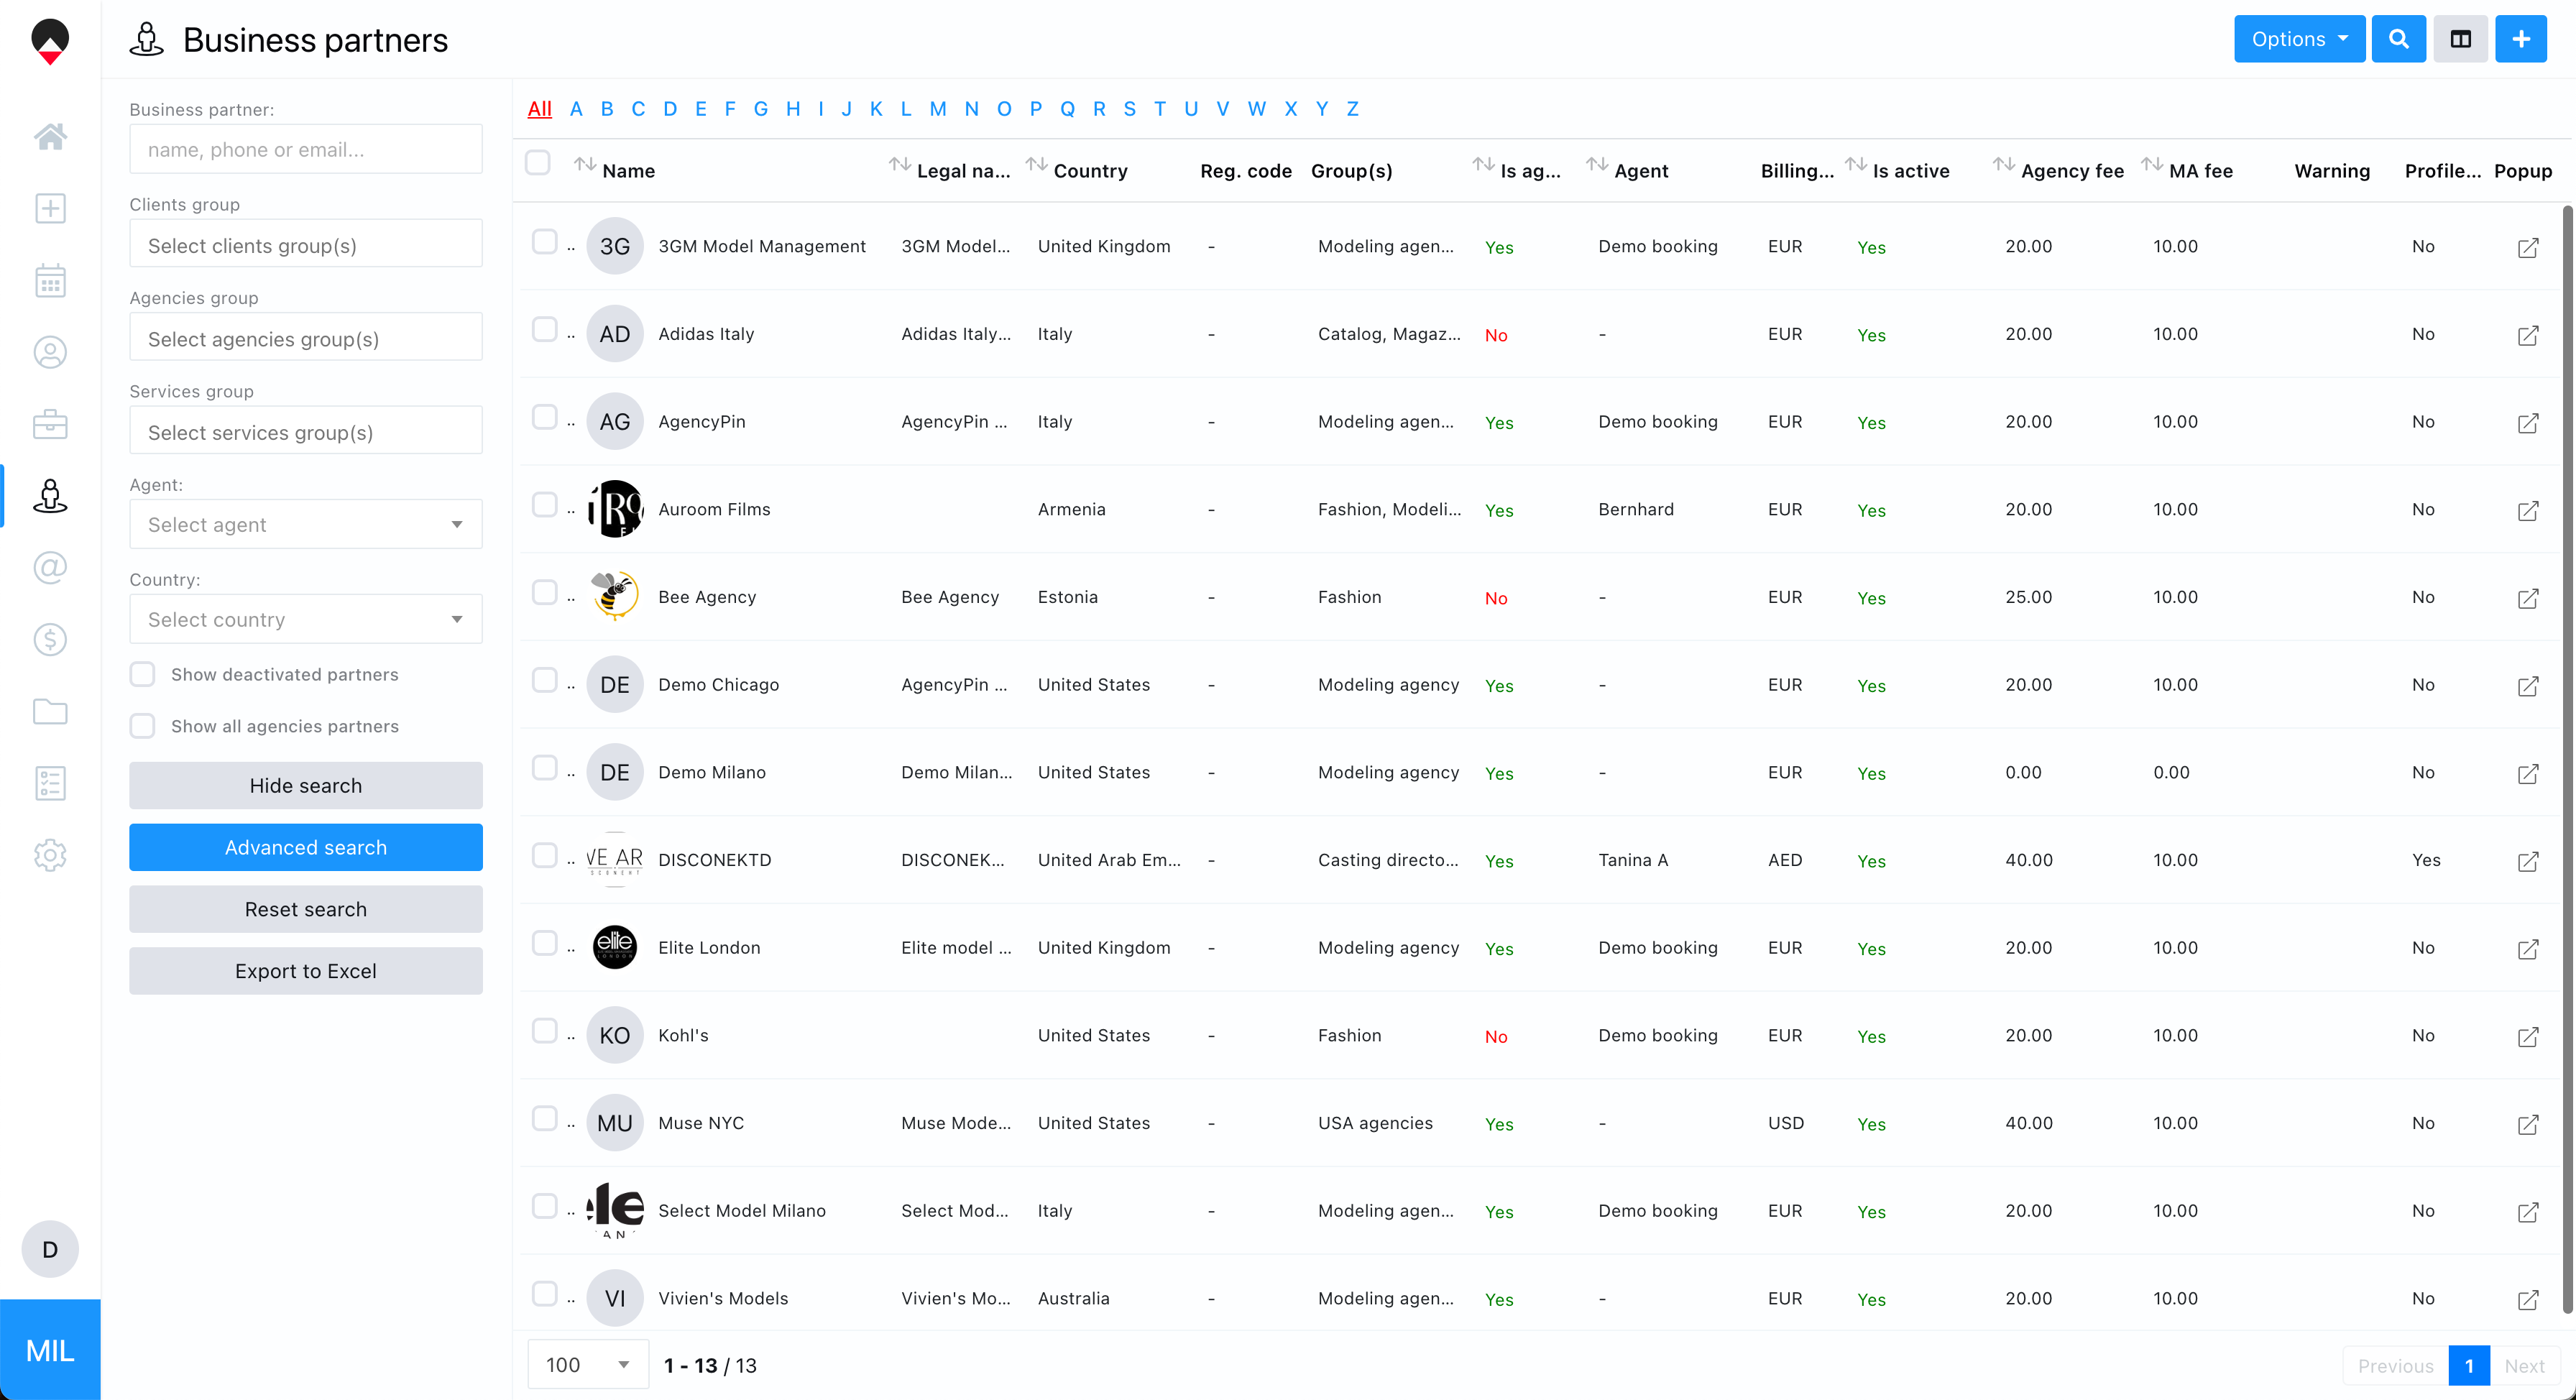Screen dimensions: 2576x1400
Task: Click the Hide search button
Action: [x=306, y=785]
